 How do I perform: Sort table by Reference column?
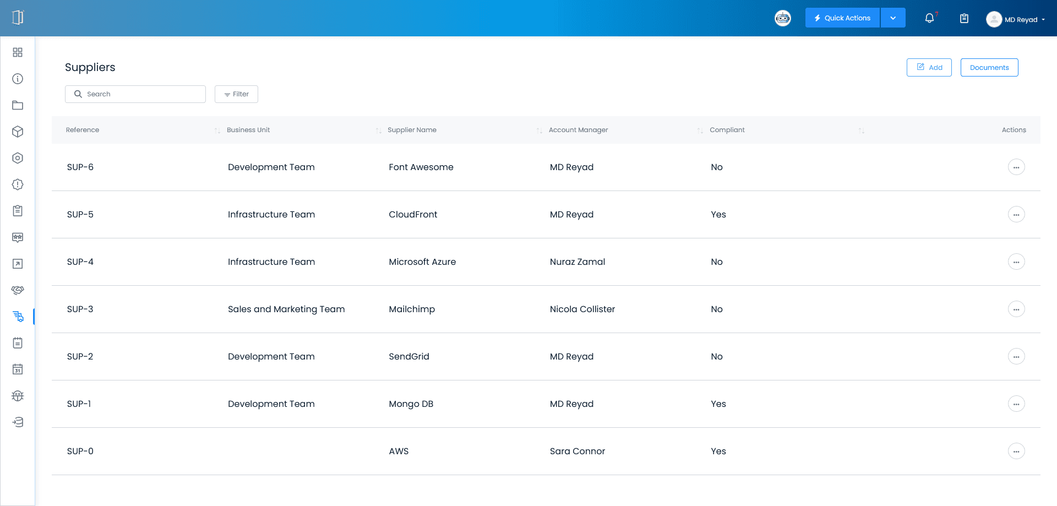(217, 130)
